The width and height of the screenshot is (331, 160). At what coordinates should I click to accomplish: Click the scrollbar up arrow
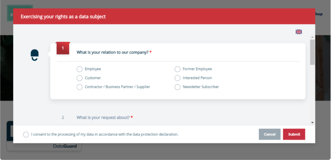click(312, 37)
